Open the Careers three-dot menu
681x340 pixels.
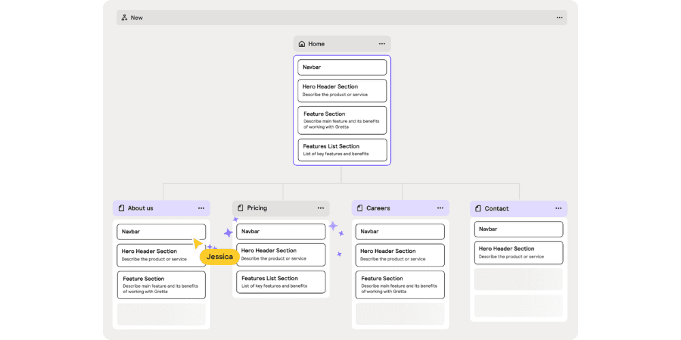click(440, 208)
